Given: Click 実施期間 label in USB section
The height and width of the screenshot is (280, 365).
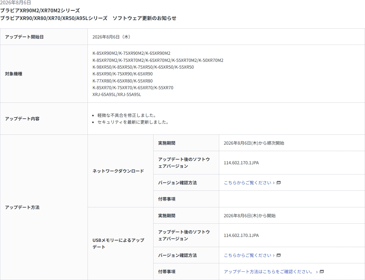Looking at the screenshot, I should point(167,216).
